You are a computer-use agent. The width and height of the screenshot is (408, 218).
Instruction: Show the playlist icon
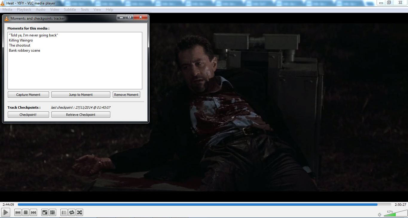pyautogui.click(x=64, y=212)
